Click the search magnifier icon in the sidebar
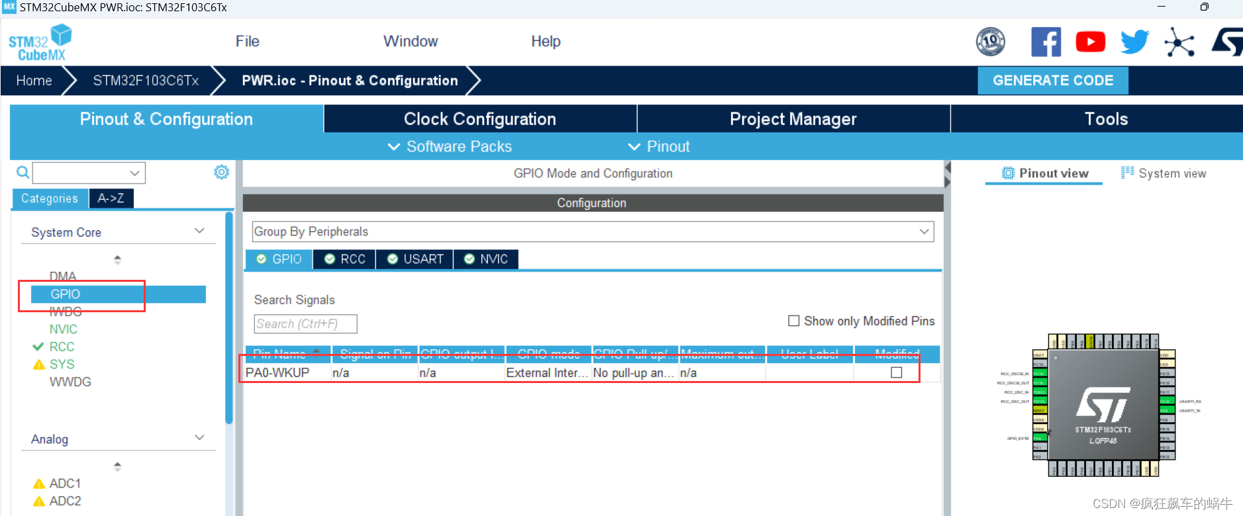Image resolution: width=1243 pixels, height=516 pixels. [23, 173]
